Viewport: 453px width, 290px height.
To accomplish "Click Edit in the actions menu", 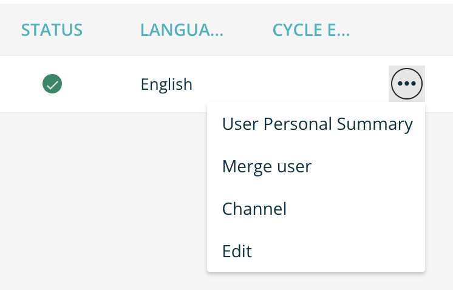I will 237,251.
